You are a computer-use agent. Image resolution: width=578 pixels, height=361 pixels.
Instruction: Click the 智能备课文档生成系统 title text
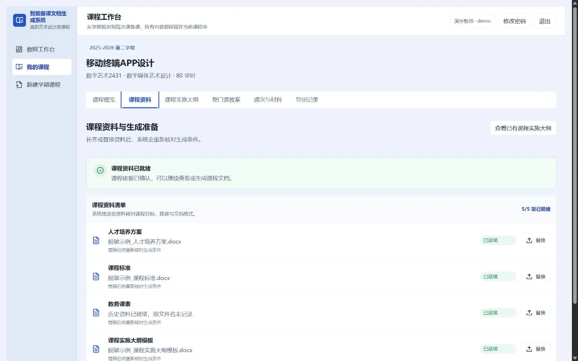48,17
